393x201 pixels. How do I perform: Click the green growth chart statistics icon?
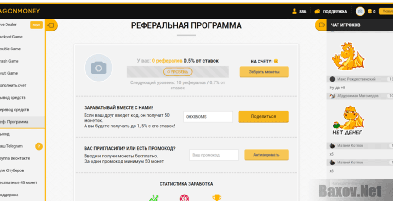pos(154,198)
